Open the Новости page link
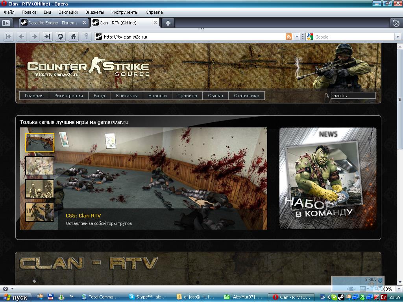The image size is (403, 302). click(157, 96)
